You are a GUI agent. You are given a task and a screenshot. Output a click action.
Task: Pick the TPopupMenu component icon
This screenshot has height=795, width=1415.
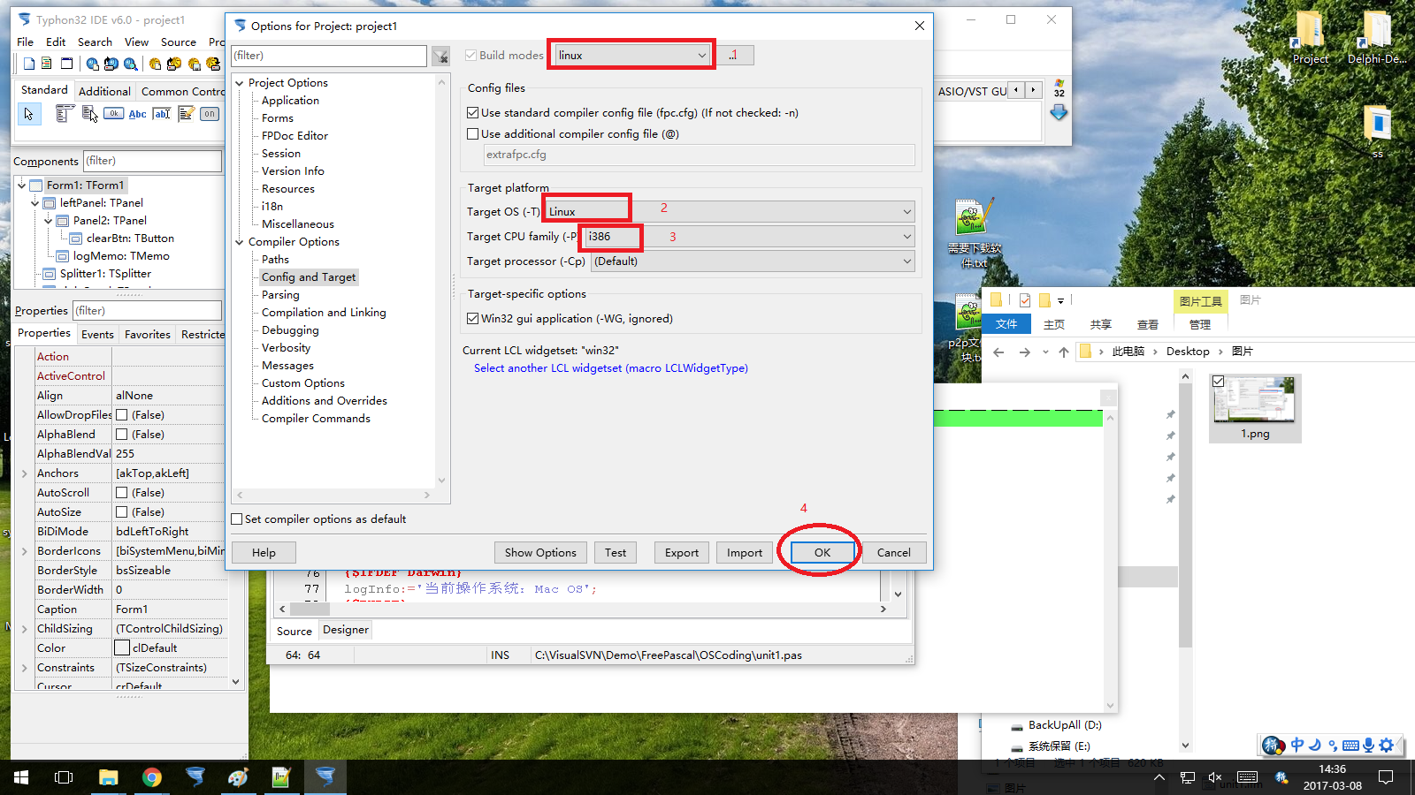pos(89,113)
